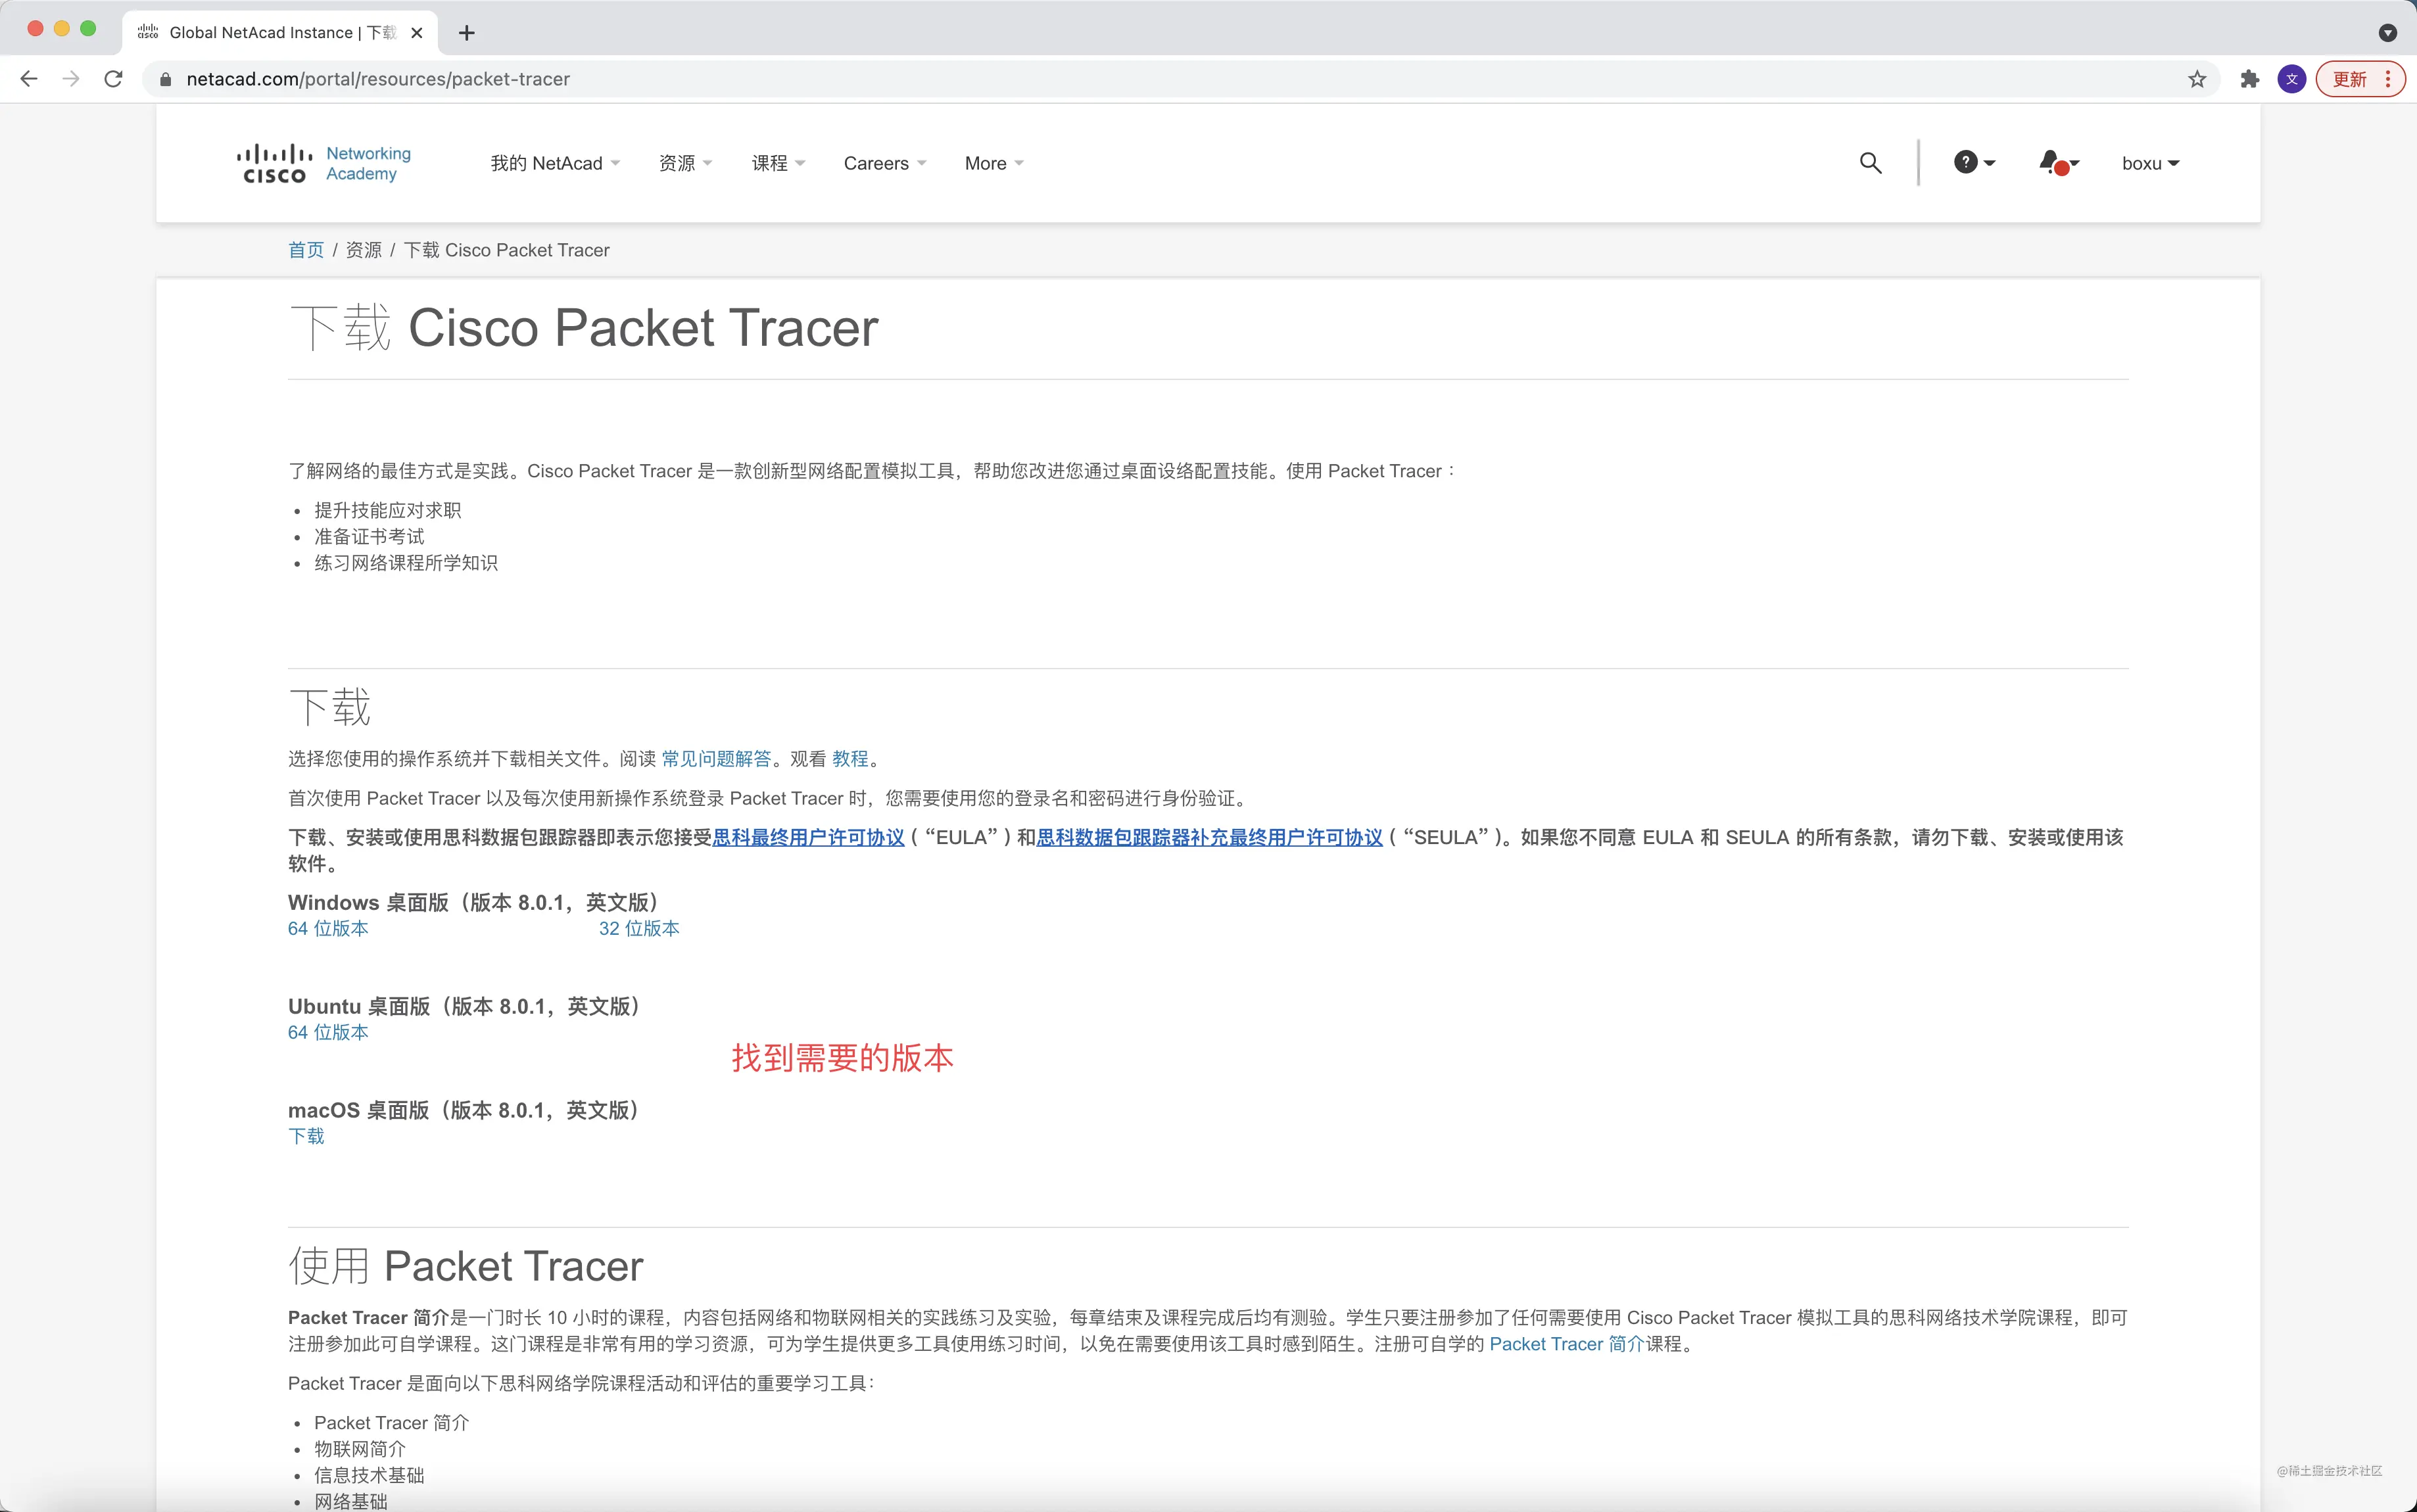
Task: Click the site lock icon in address bar
Action: (165, 79)
